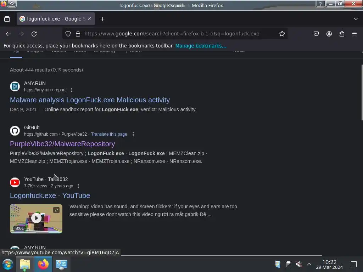The width and height of the screenshot is (363, 272).
Task: Play the video thumbnail preview
Action: 36,218
